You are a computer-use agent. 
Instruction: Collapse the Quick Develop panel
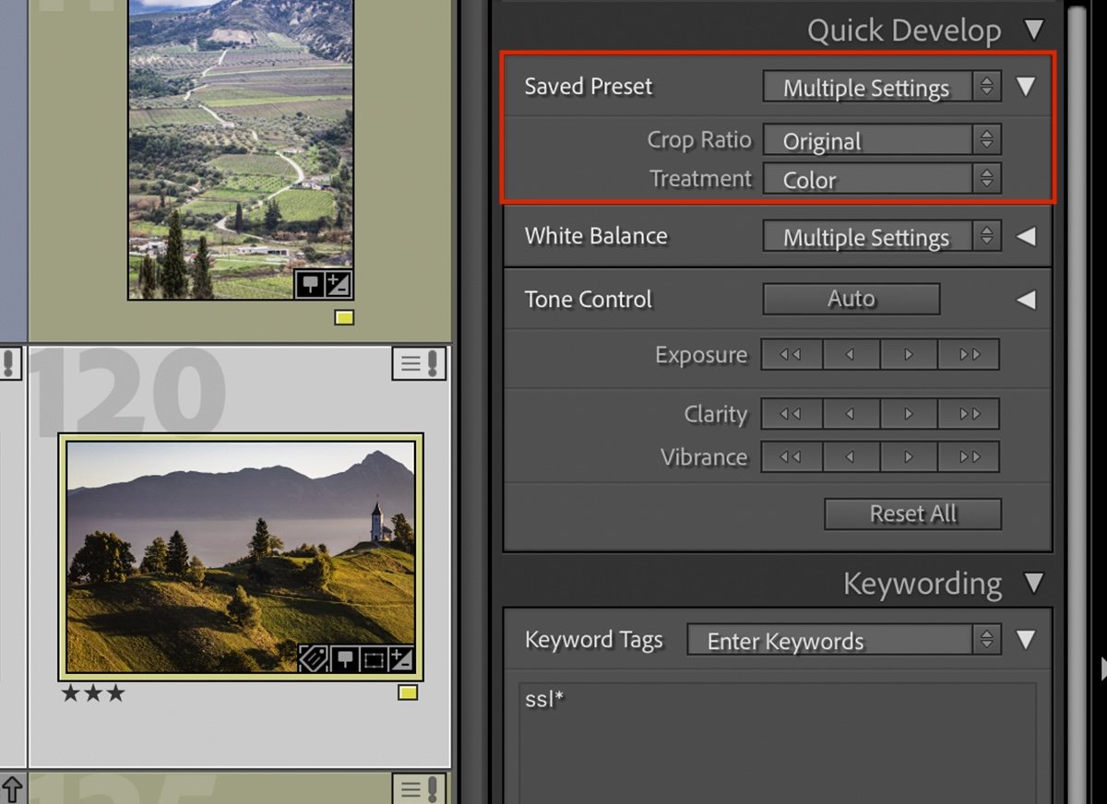(1037, 30)
